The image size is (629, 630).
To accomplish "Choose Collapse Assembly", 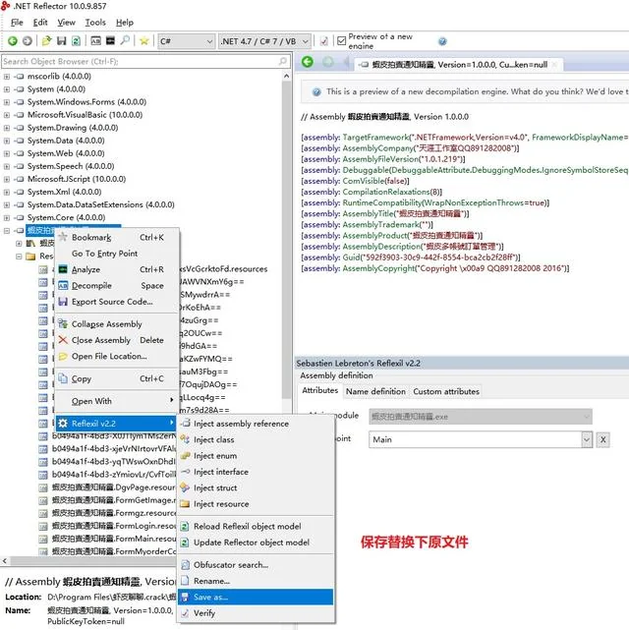I will [x=117, y=324].
